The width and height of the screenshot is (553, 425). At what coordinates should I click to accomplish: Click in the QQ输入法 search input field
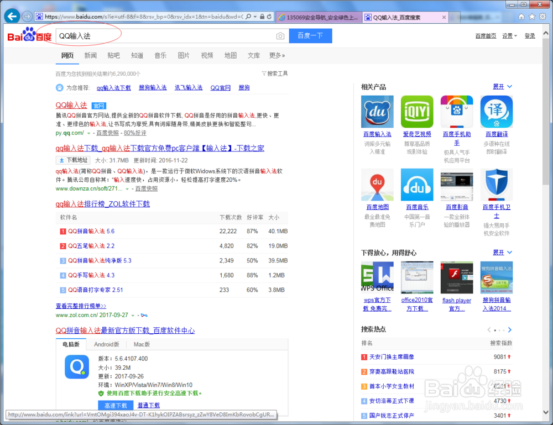click(x=172, y=36)
